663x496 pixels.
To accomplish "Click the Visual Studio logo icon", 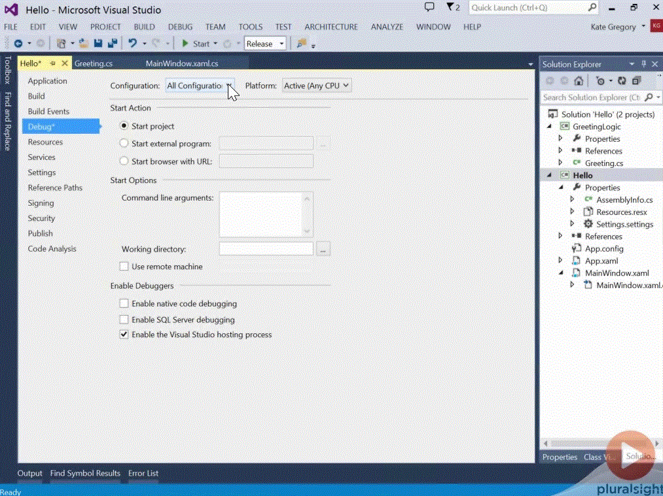I will tap(11, 9).
